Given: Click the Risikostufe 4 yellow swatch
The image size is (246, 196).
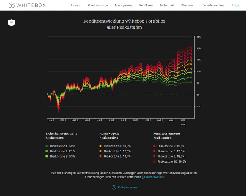Looking at the screenshot, I should click(x=100, y=146).
